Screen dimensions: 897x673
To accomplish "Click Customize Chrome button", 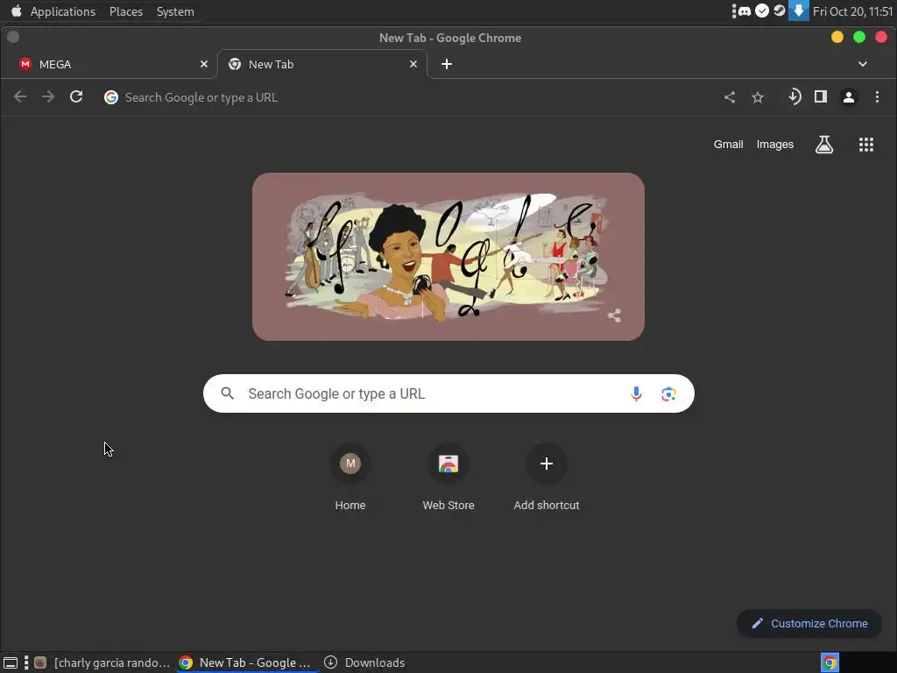I will [x=809, y=623].
